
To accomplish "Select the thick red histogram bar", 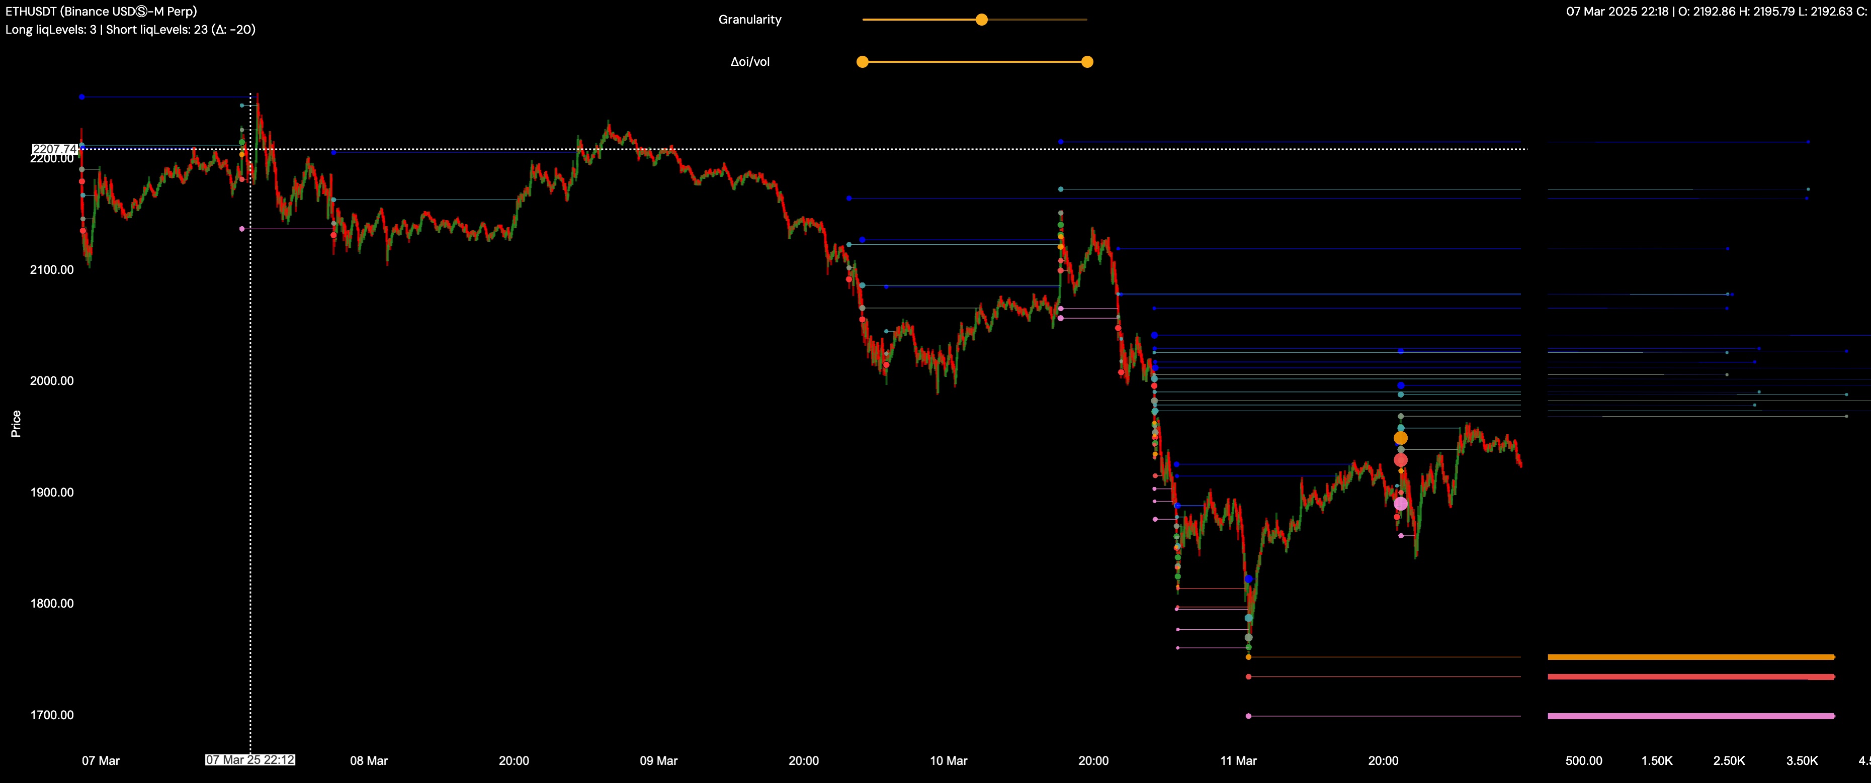I will tap(1690, 676).
